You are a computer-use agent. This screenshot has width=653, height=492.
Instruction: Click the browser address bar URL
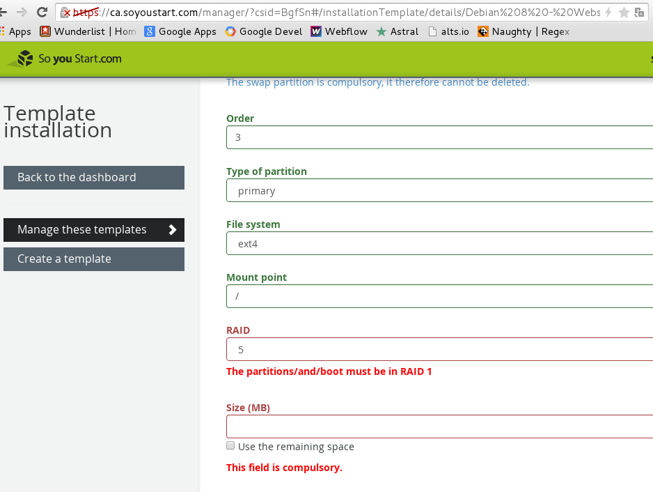point(336,13)
